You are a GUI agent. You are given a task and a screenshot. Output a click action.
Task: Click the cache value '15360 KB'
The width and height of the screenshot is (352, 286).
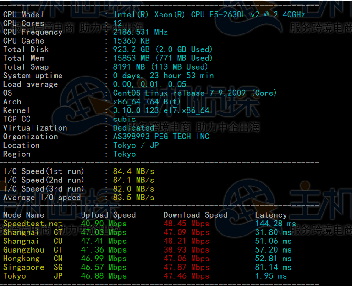(132, 41)
